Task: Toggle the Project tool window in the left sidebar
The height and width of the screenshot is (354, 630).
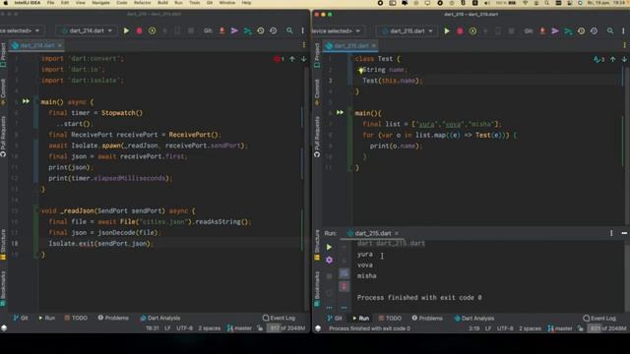Action: tap(3, 55)
